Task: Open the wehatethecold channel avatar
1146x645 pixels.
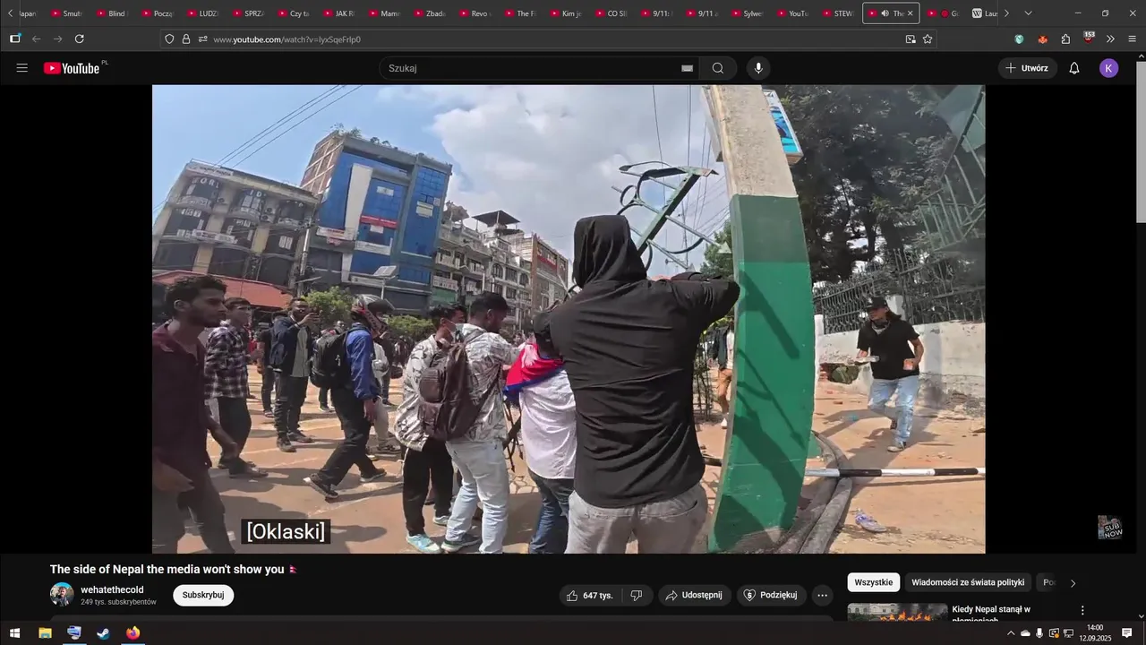Action: pos(62,595)
